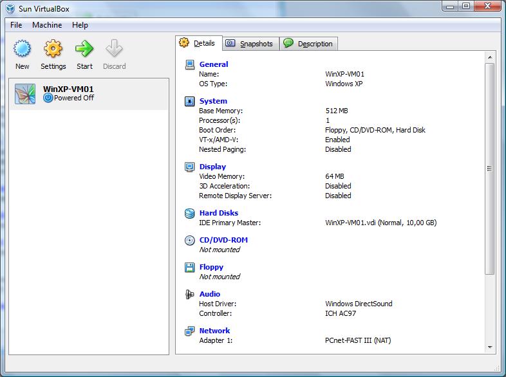The width and height of the screenshot is (506, 377).
Task: Switch to the Details tab
Action: [199, 43]
